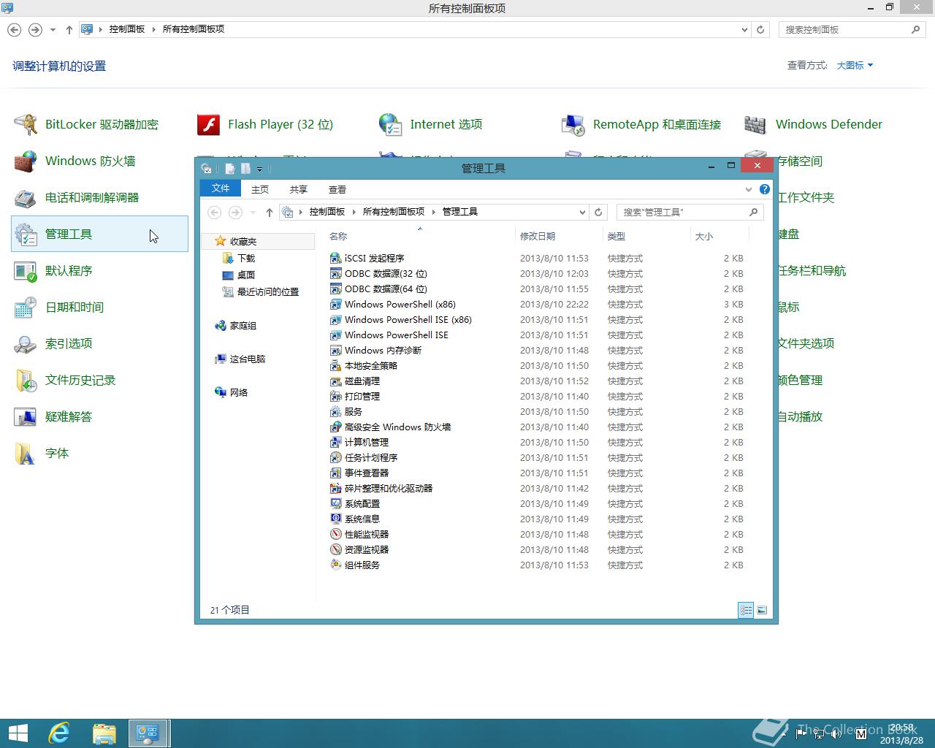This screenshot has width=935, height=748.
Task: Open 事件查看器 icon
Action: [336, 473]
